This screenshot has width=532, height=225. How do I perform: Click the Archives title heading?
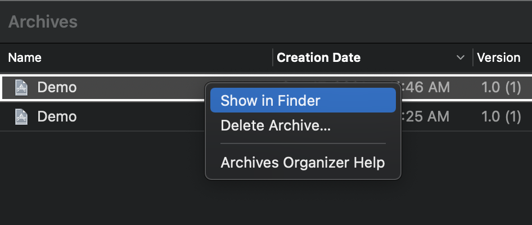click(x=43, y=22)
